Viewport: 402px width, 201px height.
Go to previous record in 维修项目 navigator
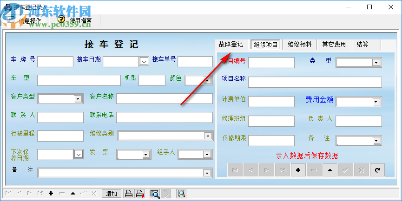[x=251, y=170]
